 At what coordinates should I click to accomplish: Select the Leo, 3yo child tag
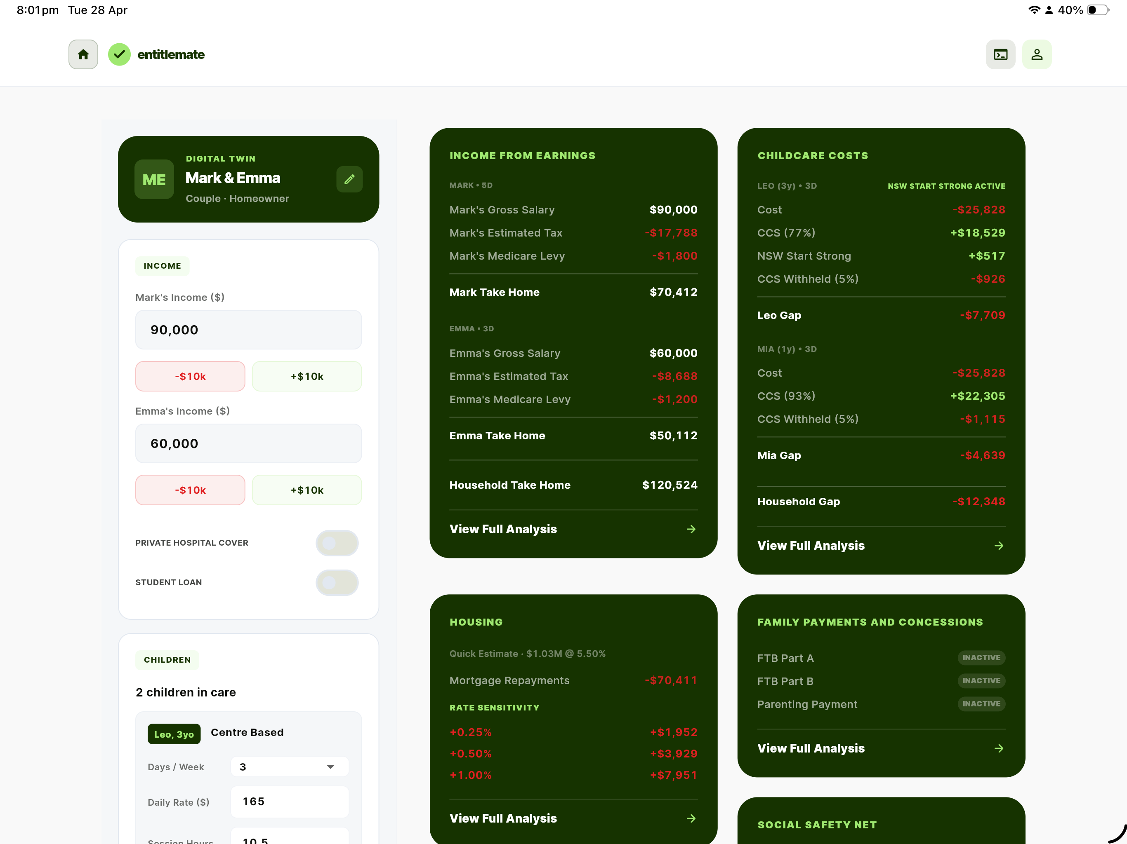174,734
